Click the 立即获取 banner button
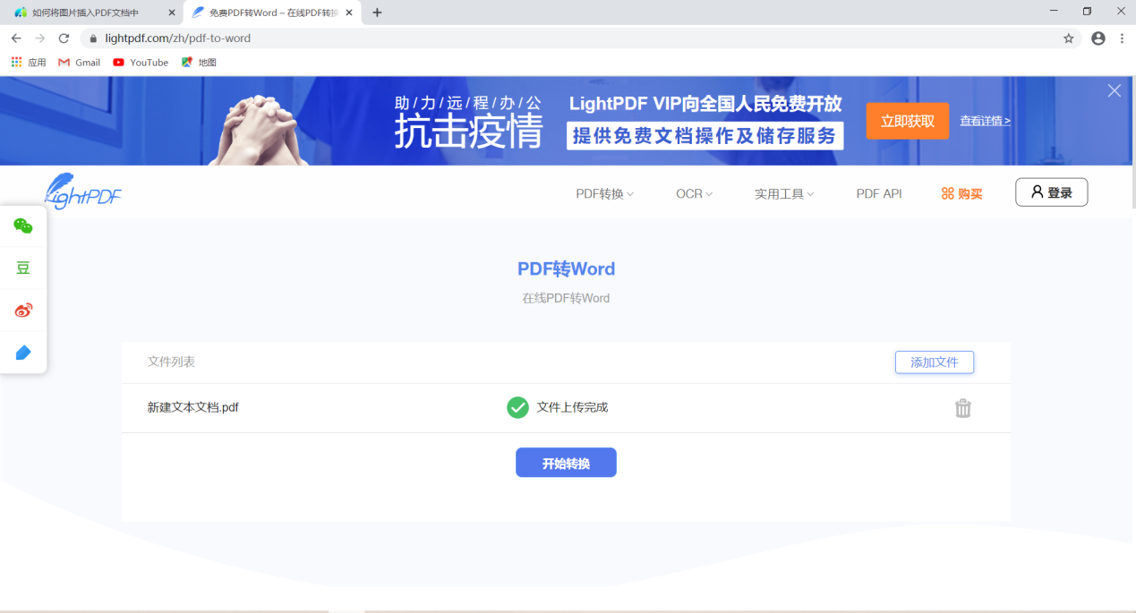Image resolution: width=1136 pixels, height=613 pixels. (x=908, y=121)
